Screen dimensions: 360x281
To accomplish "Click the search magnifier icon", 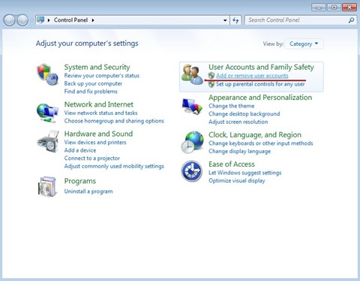I will 351,20.
